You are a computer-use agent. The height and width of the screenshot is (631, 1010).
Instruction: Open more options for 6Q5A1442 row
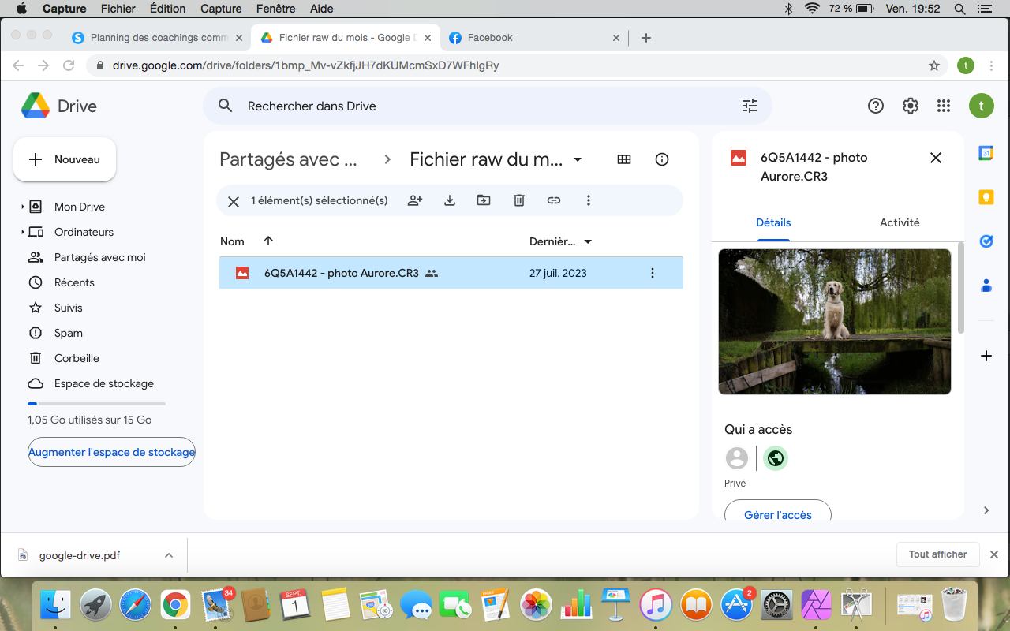652,273
